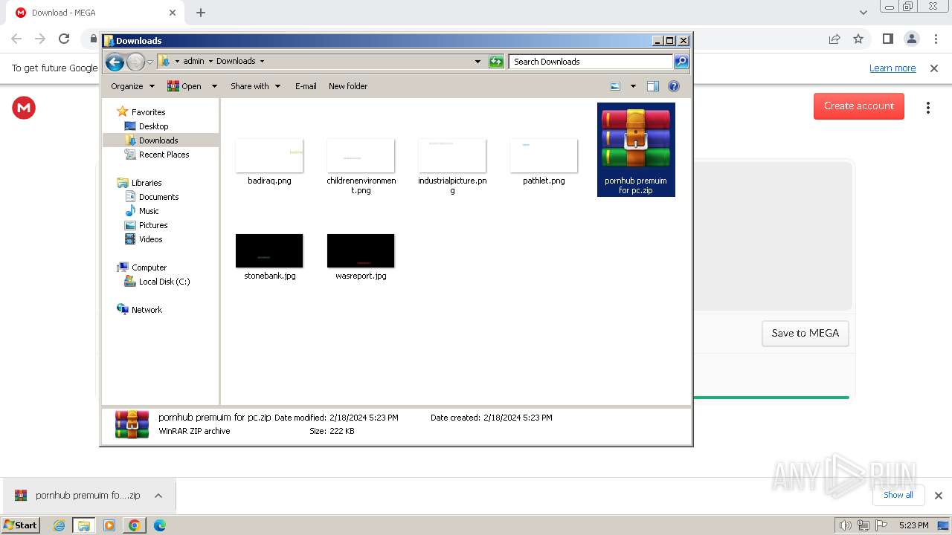Open the address bar history dropdown
952x535 pixels.
click(477, 62)
